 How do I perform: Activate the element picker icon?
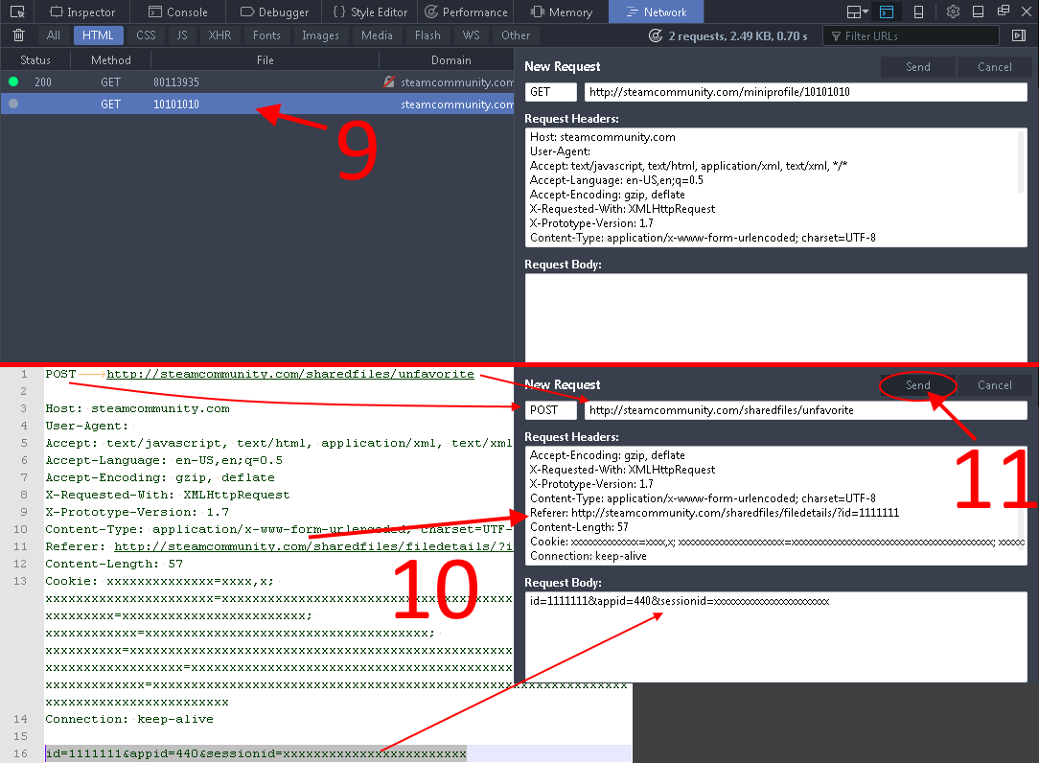[17, 12]
